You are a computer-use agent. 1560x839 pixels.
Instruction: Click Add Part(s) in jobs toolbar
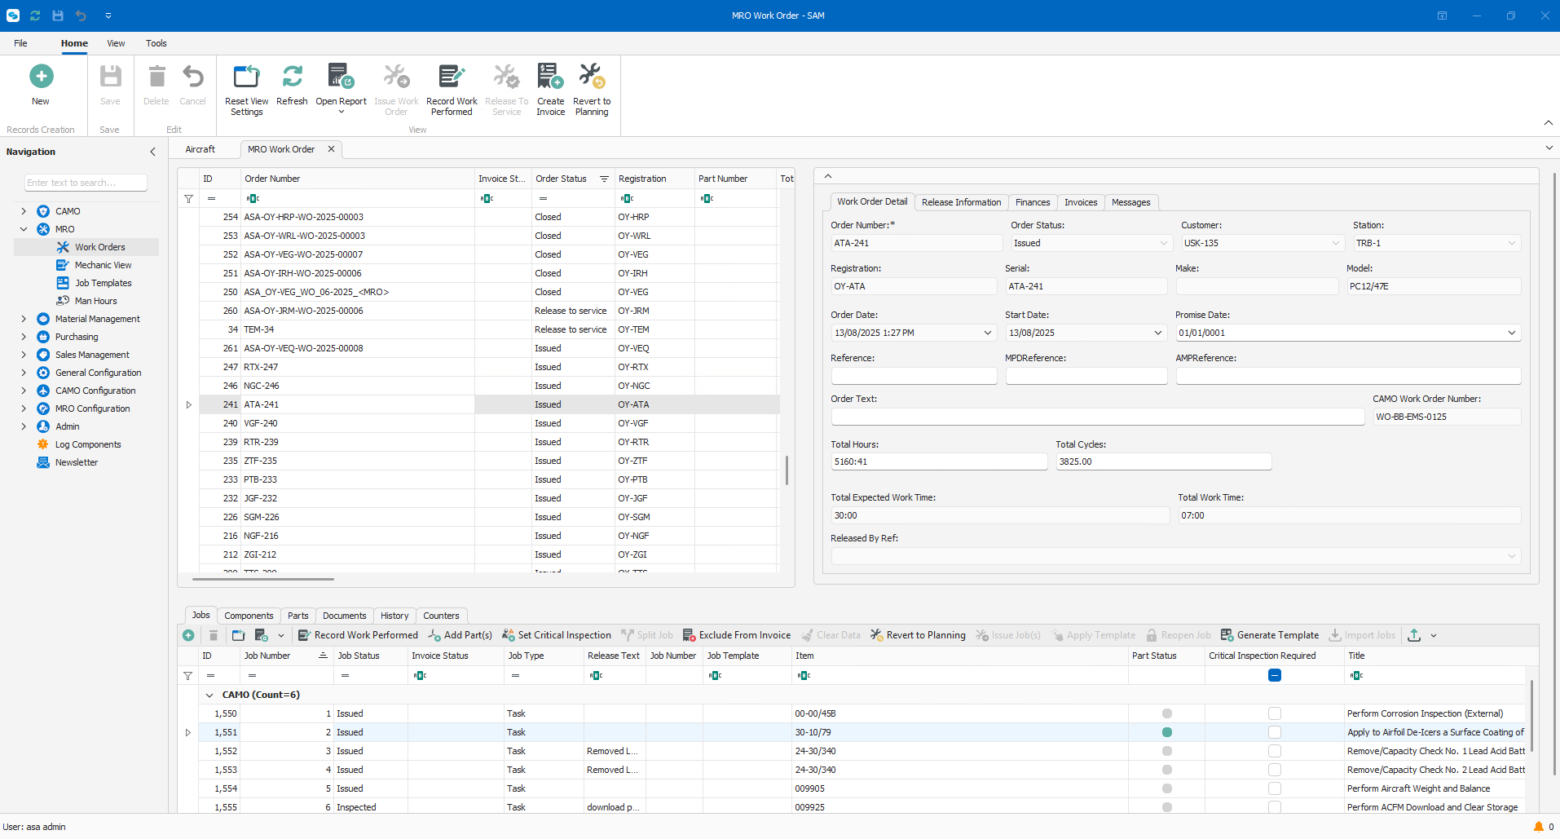[x=460, y=635]
